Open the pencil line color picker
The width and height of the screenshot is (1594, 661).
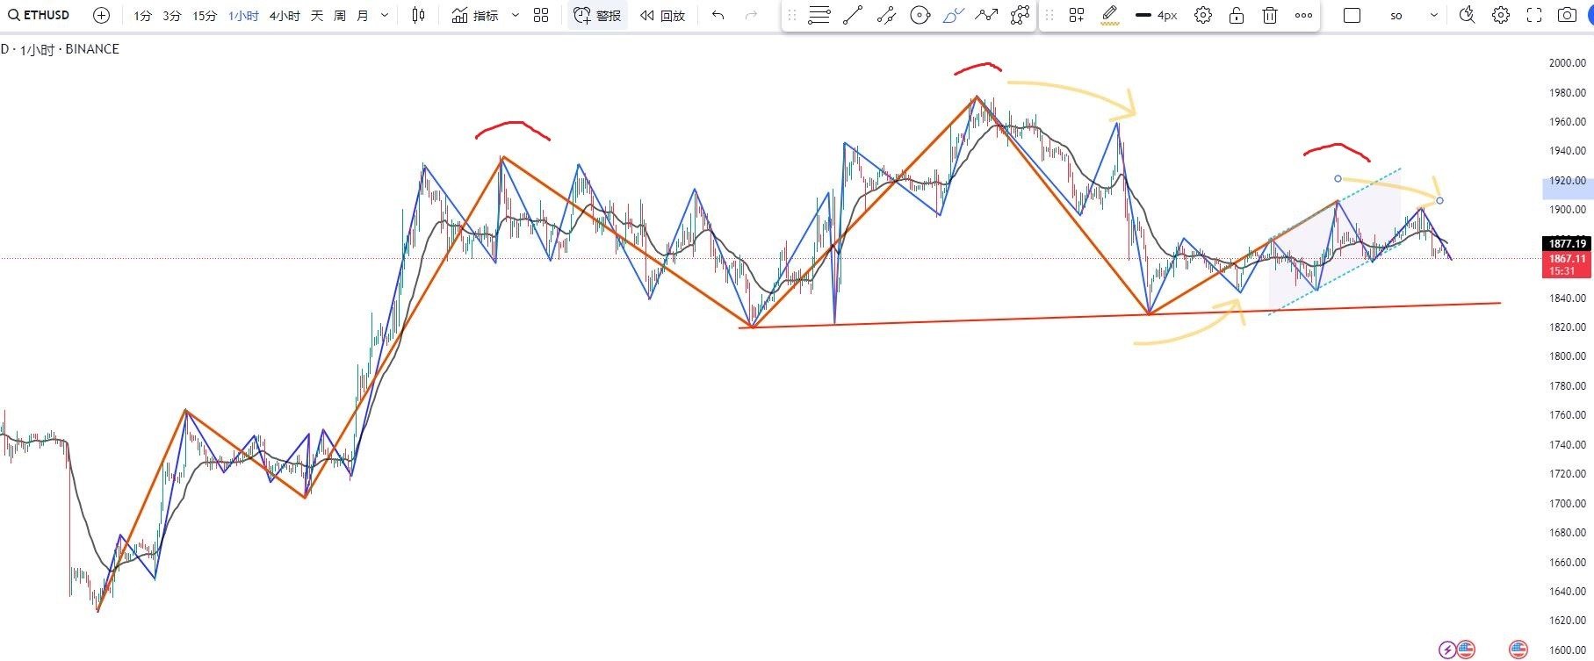point(1110,15)
